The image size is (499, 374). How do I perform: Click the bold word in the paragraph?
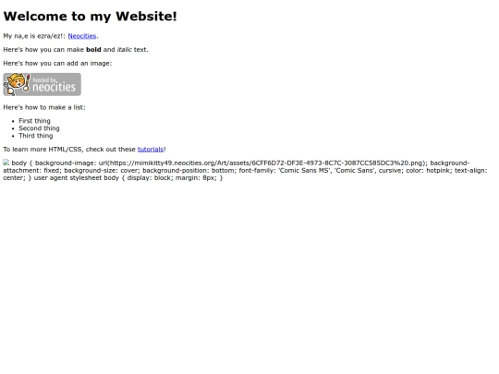point(93,50)
